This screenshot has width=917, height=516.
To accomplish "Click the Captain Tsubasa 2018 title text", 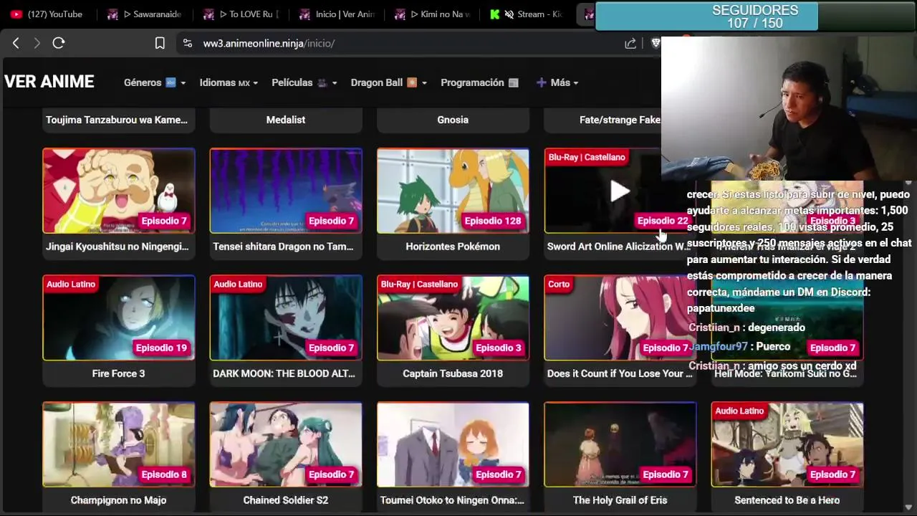I will [453, 373].
